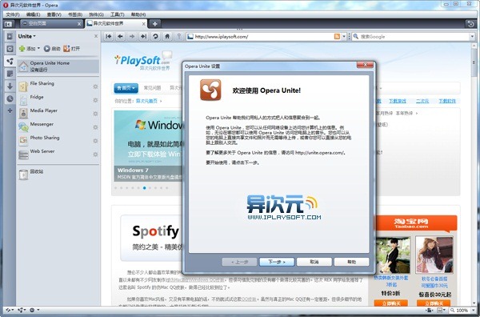Select the Messenger service
Viewport: 480px width, 317px height.
pos(58,127)
